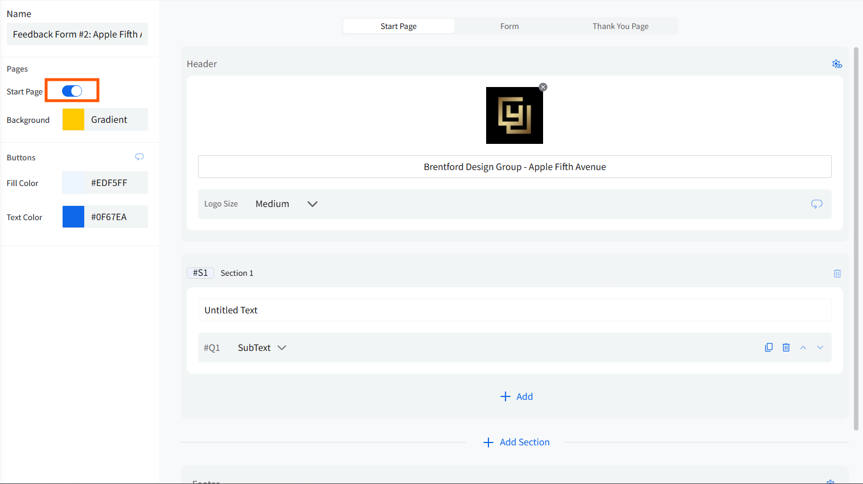The height and width of the screenshot is (484, 863).
Task: Click the Untitled Text field
Action: pyautogui.click(x=515, y=310)
